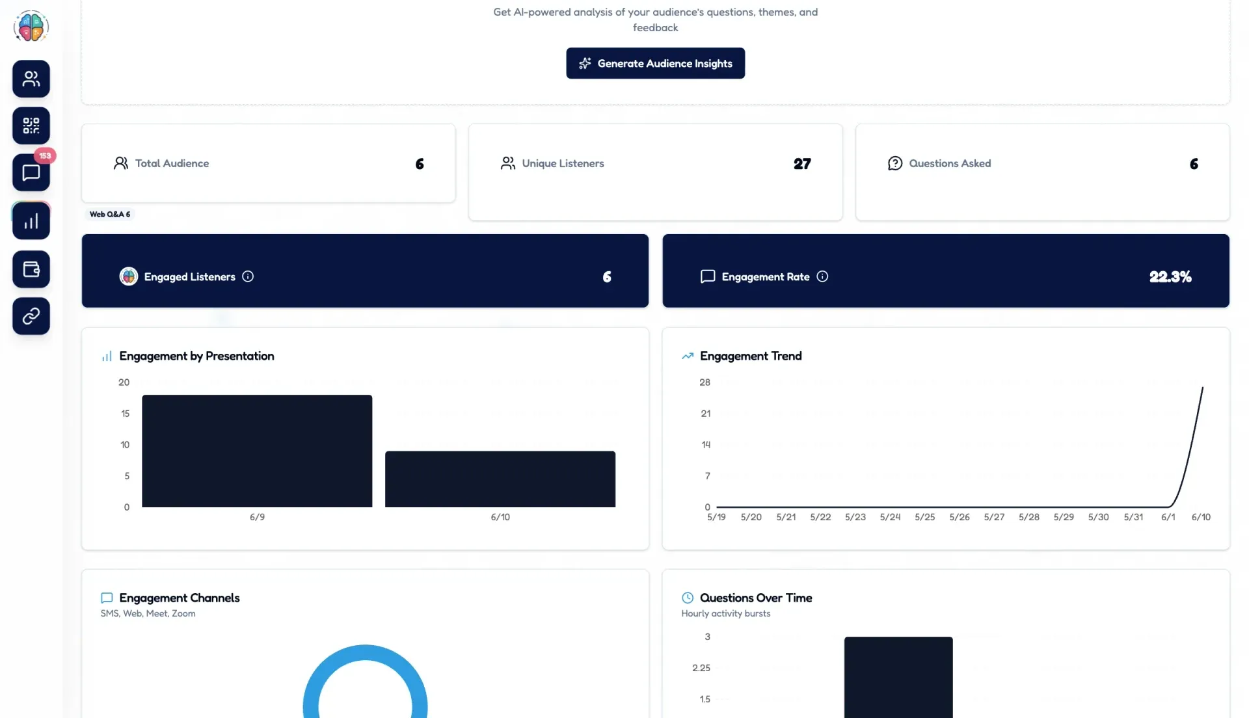Click the Web Q&A 6 tag

110,214
